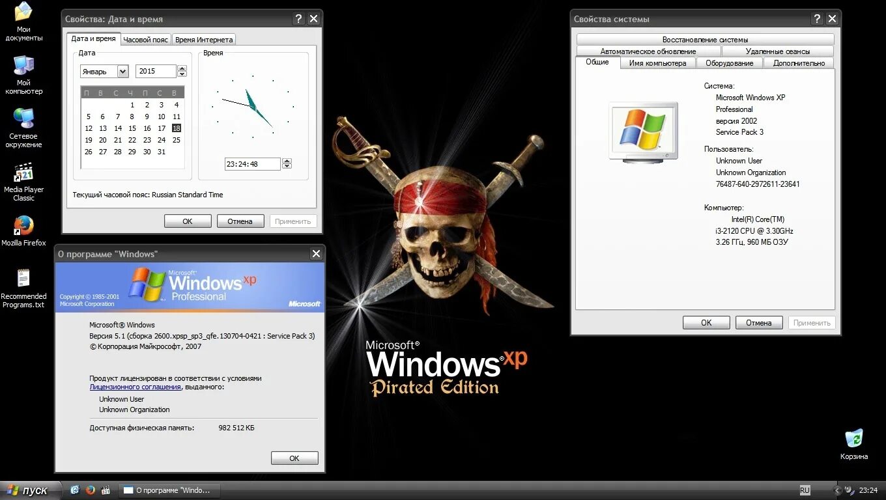Select day 1 in the calendar
Viewport: 886px width, 500px height.
(x=132, y=105)
